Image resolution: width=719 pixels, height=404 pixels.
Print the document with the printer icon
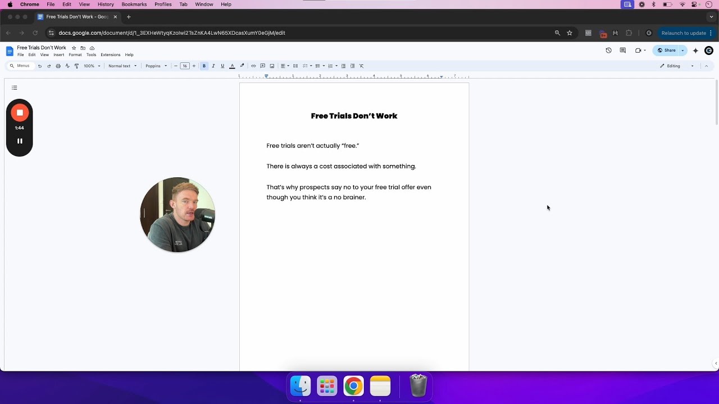point(58,66)
